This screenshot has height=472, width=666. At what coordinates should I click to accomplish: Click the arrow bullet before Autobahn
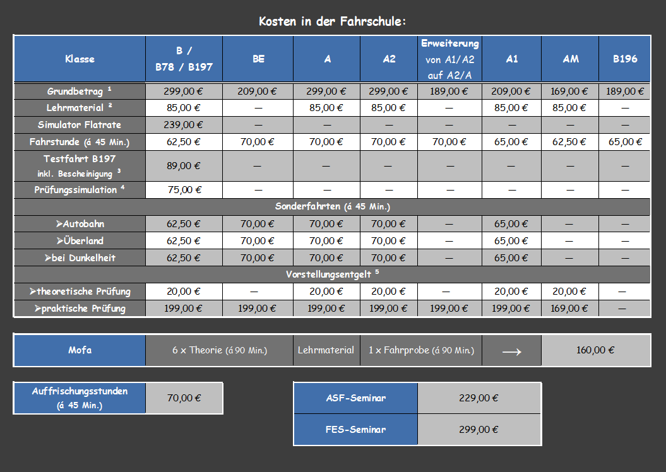pyautogui.click(x=59, y=224)
